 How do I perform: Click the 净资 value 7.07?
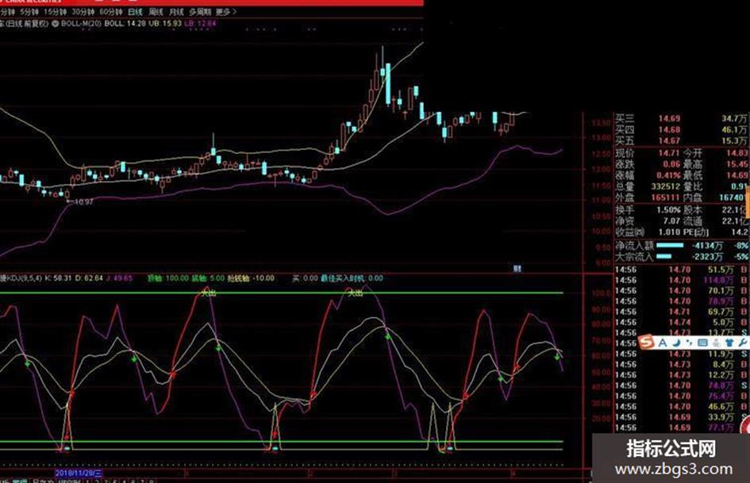671,220
